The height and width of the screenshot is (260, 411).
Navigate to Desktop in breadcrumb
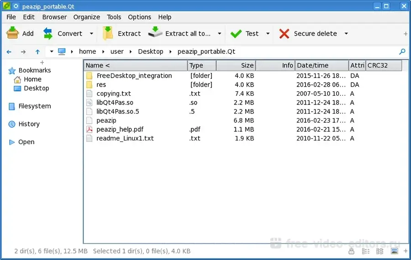(151, 52)
